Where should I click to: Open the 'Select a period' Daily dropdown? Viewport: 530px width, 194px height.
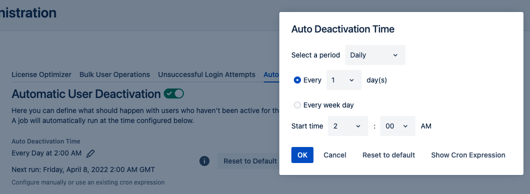[x=375, y=55]
